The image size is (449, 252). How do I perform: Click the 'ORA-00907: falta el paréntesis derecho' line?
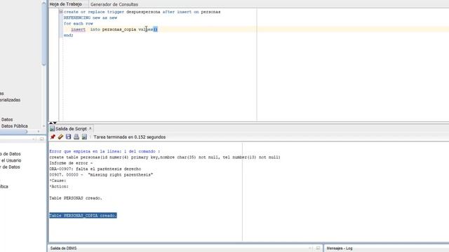pyautogui.click(x=95, y=169)
